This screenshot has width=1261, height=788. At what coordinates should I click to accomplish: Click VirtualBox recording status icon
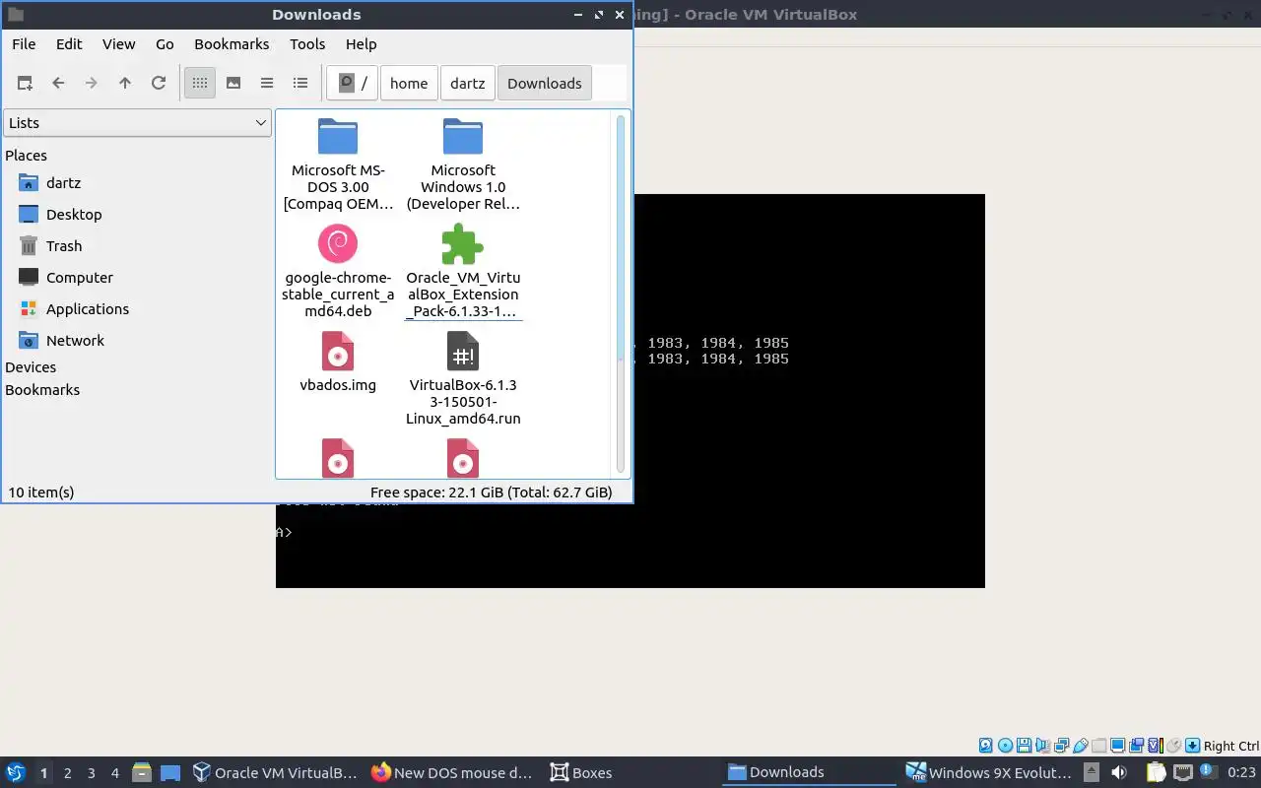[x=1136, y=746]
